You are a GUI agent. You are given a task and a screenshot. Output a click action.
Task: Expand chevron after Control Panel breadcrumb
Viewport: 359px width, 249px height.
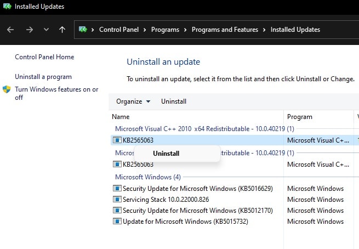(x=145, y=30)
